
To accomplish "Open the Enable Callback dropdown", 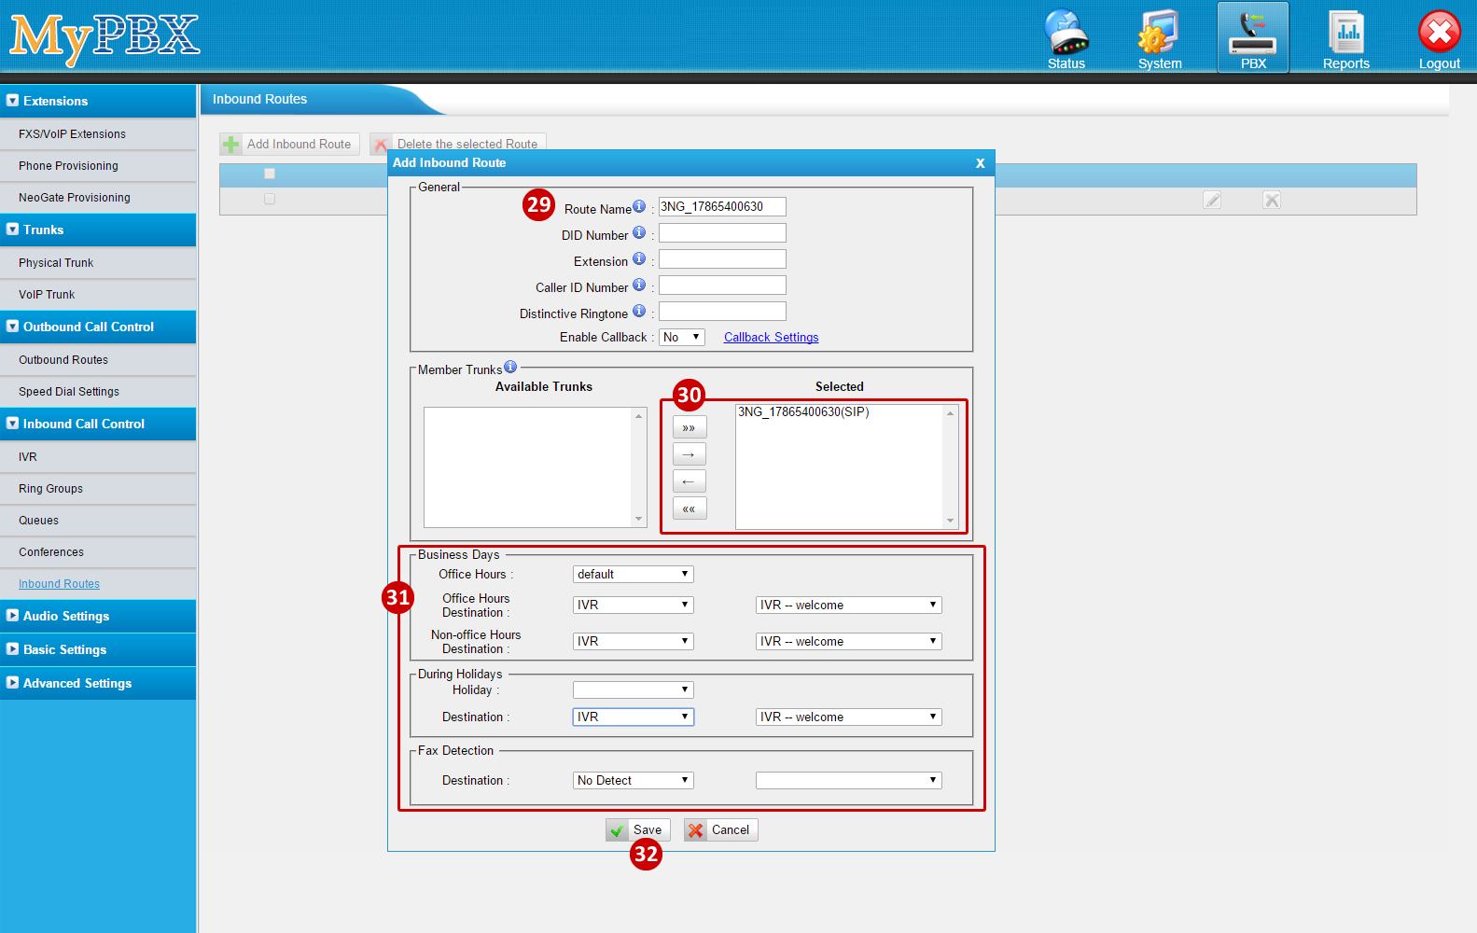I will pos(681,338).
